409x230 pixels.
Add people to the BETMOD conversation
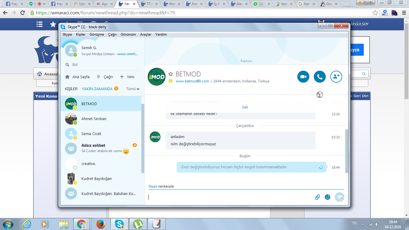pyautogui.click(x=336, y=77)
